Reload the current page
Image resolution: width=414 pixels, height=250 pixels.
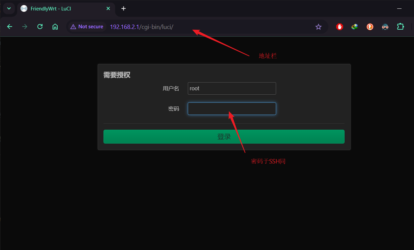[x=40, y=27]
